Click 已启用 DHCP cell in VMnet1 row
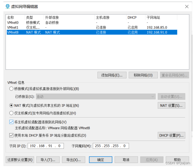Viewport: 195px width, 168px height. [133, 27]
